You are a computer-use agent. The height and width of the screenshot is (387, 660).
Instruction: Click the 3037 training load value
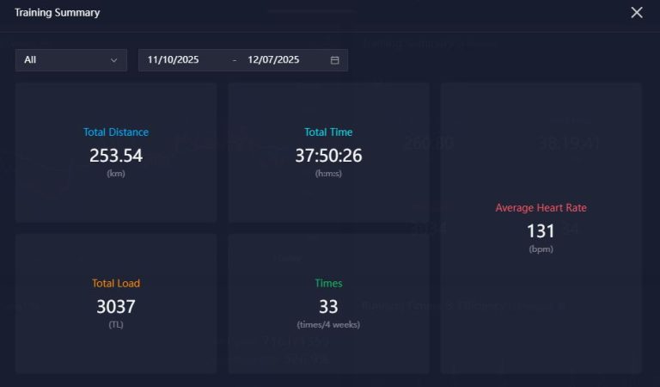coord(116,306)
